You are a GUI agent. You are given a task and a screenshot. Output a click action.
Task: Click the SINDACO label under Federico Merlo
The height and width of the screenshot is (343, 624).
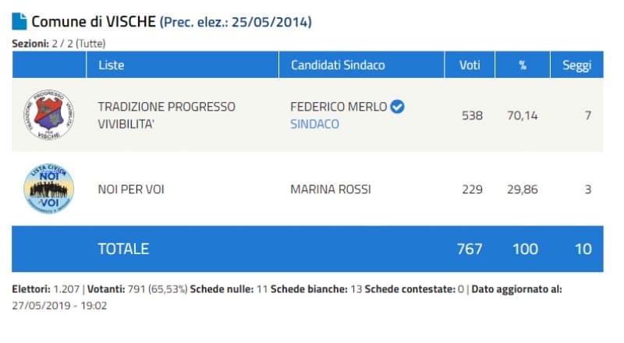tap(314, 124)
